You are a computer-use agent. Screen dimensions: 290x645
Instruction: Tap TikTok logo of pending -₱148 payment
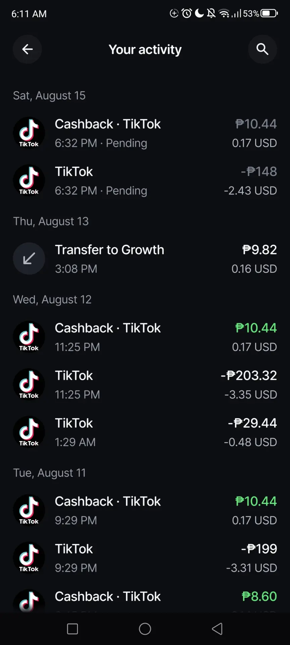coord(29,180)
